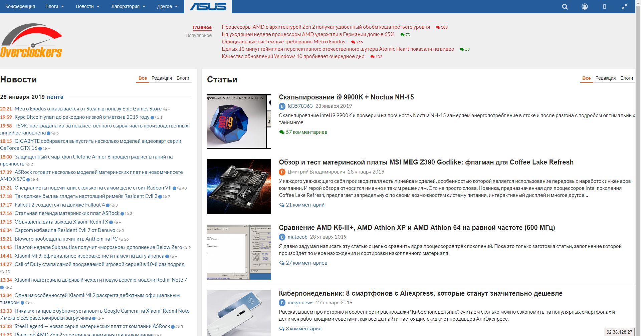Viewport: 641px width, 336px height.
Task: Expand the Лаборатория dropdown menu
Action: coord(129,7)
